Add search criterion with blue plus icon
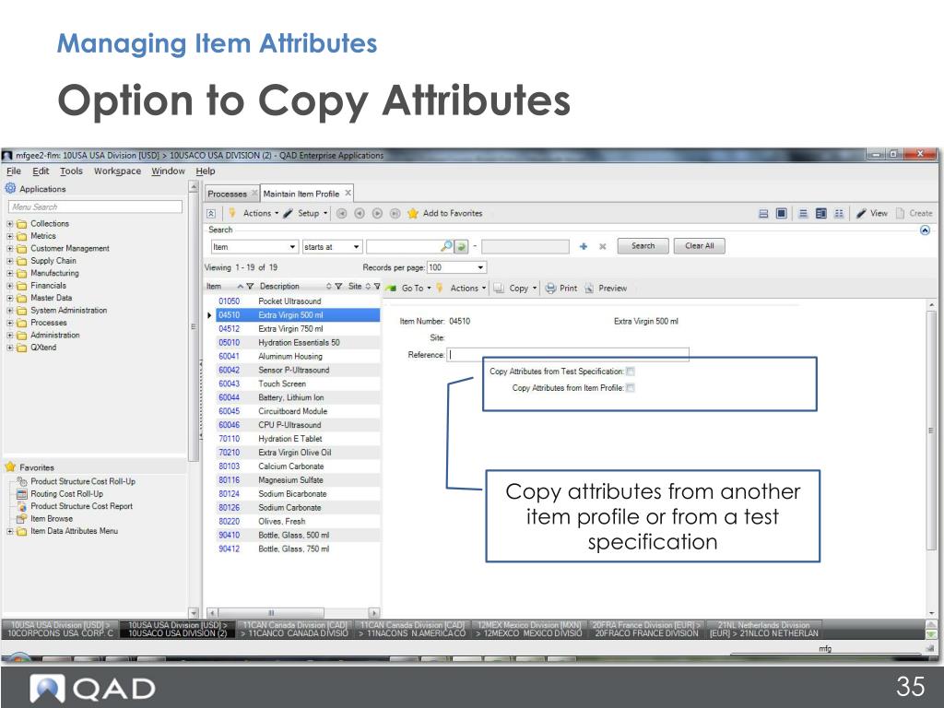 [x=584, y=246]
